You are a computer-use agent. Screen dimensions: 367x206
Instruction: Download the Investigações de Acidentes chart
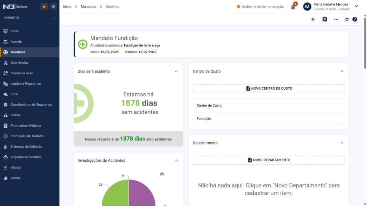point(162,173)
